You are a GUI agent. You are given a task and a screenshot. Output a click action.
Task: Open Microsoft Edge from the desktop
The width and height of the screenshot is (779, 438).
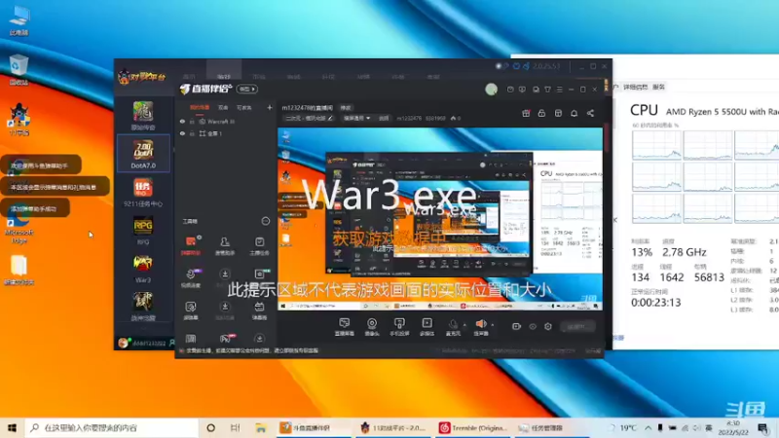pos(19,227)
